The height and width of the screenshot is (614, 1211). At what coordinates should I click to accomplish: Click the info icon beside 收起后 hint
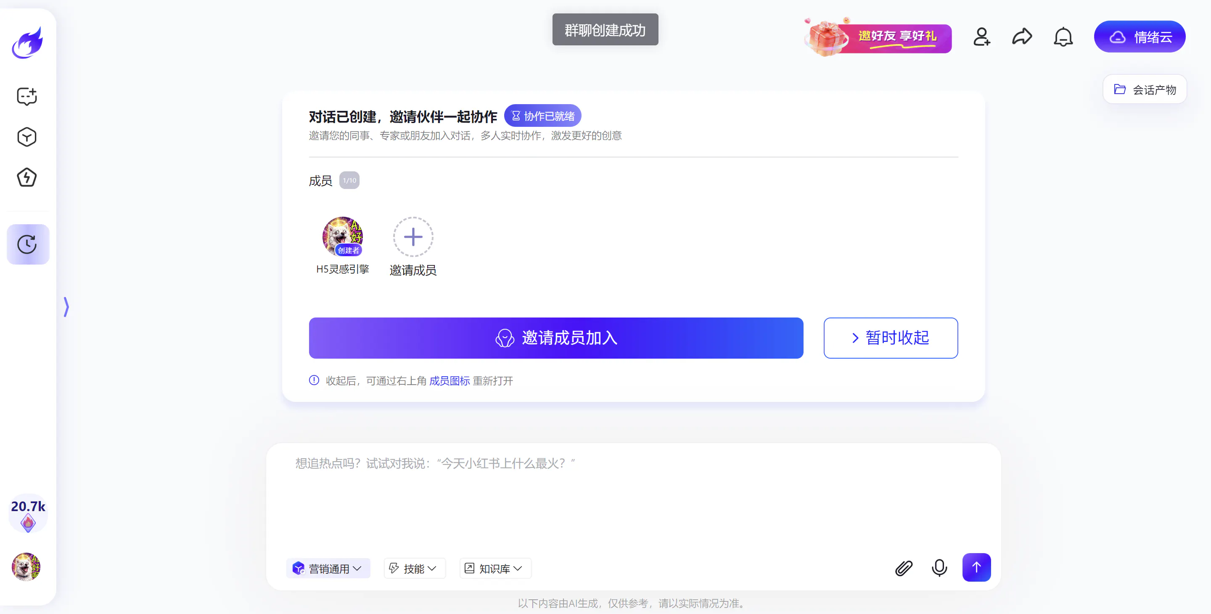click(x=314, y=380)
